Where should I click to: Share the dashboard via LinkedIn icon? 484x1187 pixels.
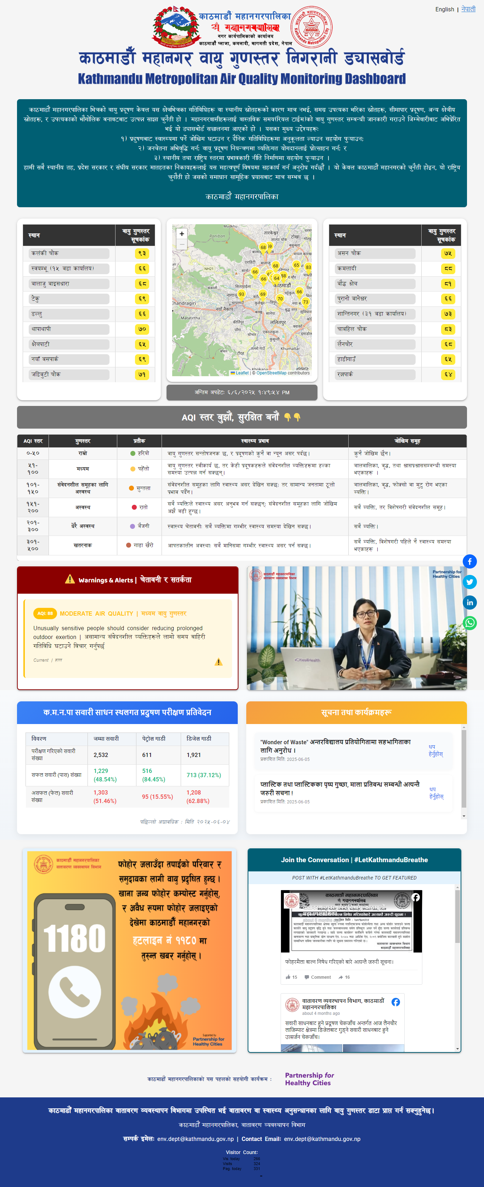click(469, 602)
